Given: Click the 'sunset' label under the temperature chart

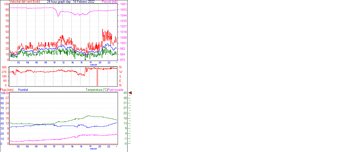Looking at the screenshot, I should click(x=93, y=149).
